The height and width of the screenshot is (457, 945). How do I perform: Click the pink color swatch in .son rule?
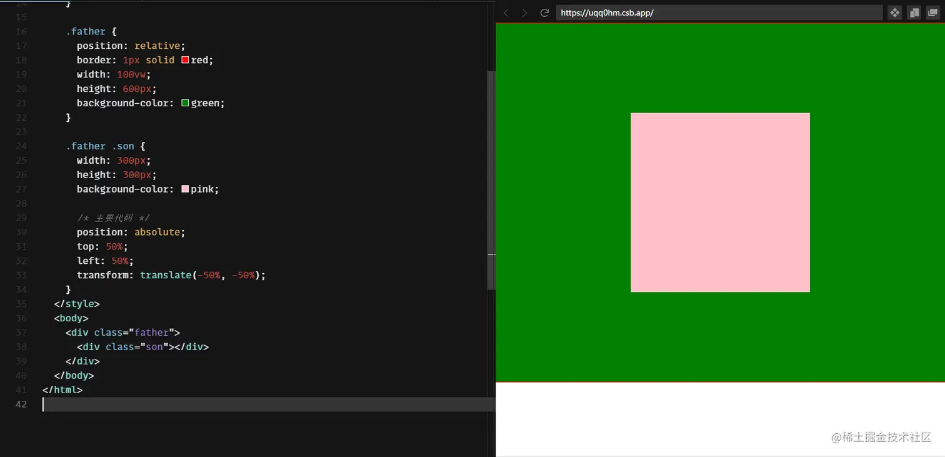[x=185, y=189]
